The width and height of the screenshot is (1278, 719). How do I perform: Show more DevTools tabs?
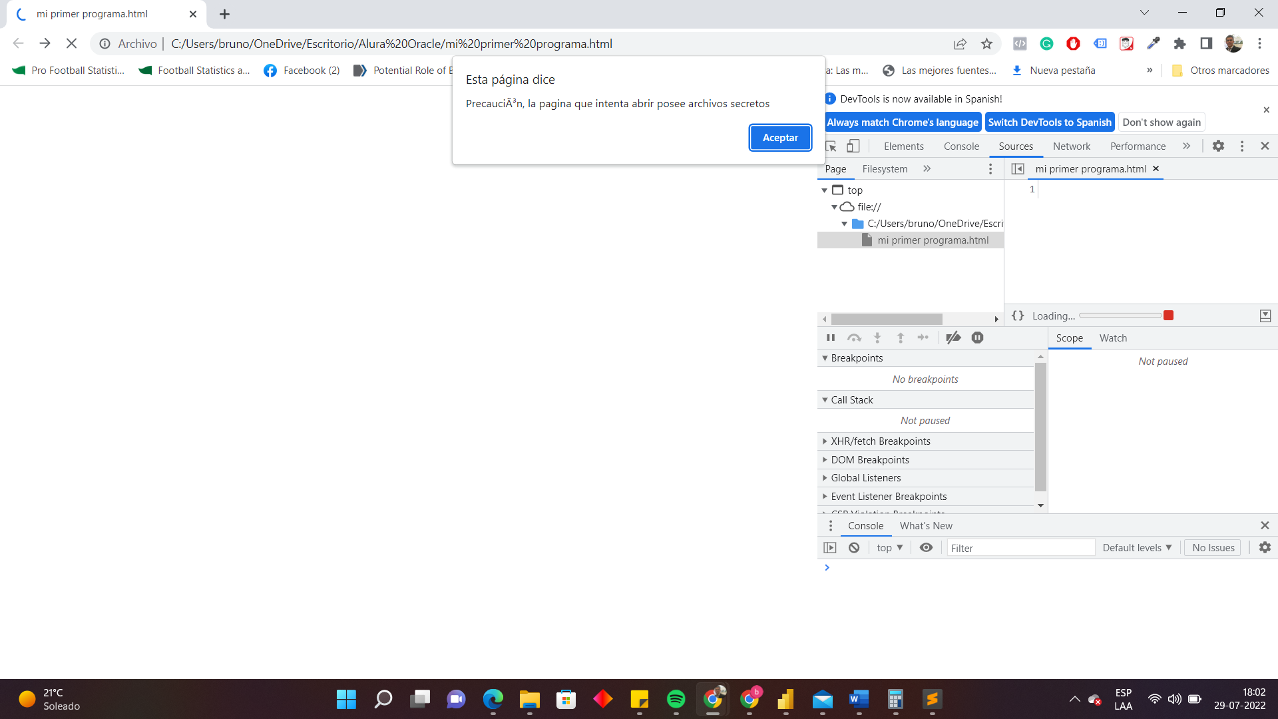[1186, 146]
